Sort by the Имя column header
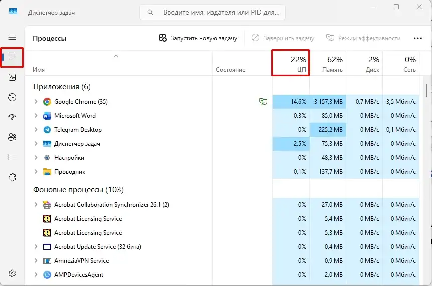This screenshot has height=286, width=432. [119, 63]
